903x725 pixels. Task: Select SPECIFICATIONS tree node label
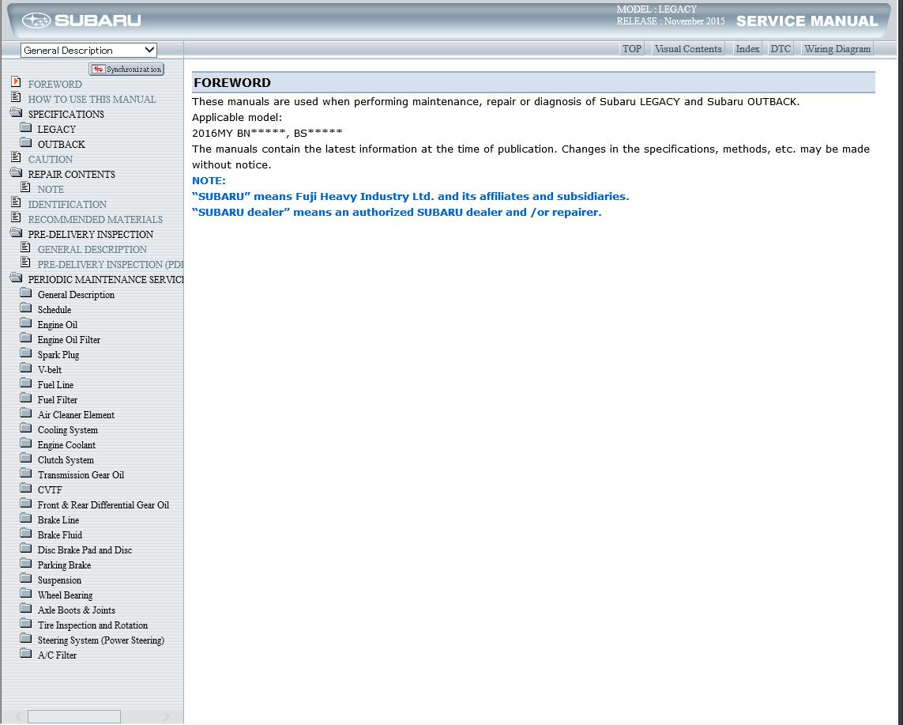(66, 114)
